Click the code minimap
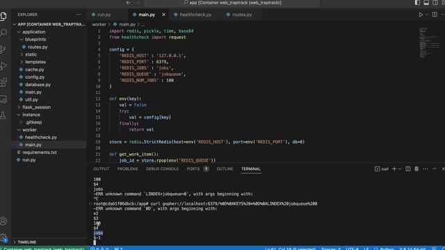 point(429,42)
